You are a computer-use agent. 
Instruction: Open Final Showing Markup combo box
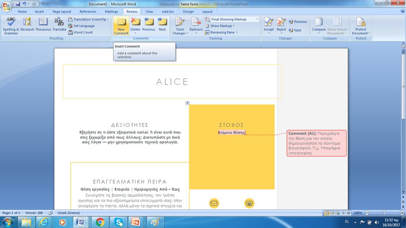click(235, 19)
